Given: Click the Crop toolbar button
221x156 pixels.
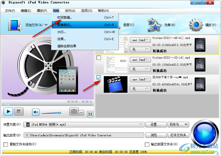Looking at the screenshot, I should 129,25.
